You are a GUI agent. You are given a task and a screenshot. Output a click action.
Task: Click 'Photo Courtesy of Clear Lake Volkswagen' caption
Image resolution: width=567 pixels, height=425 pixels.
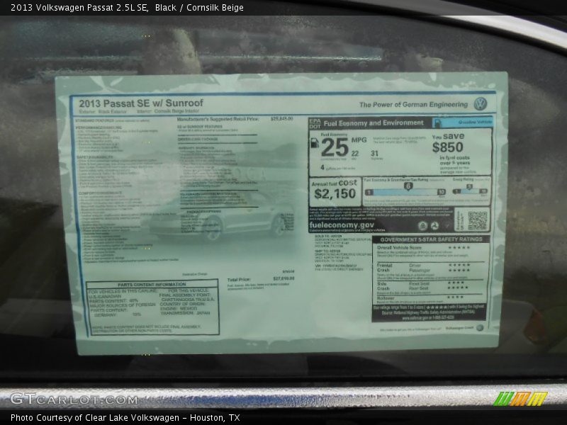click(x=95, y=418)
